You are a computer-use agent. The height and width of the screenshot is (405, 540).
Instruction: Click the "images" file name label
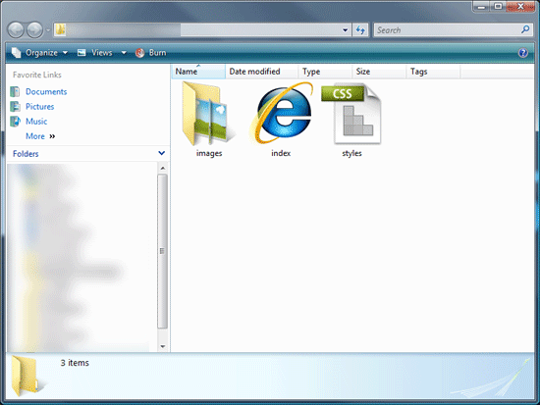click(x=209, y=153)
